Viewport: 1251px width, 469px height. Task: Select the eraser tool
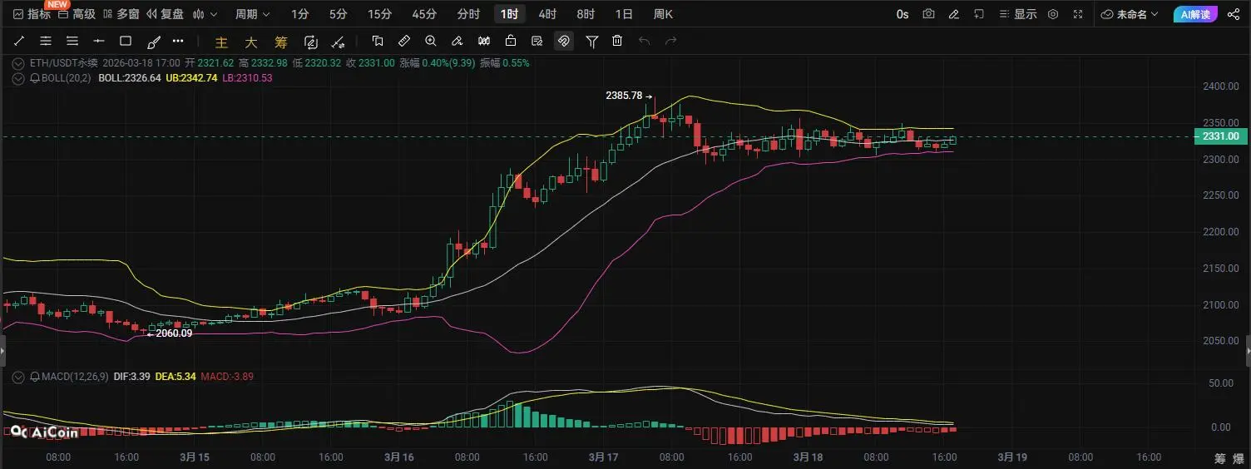[457, 41]
